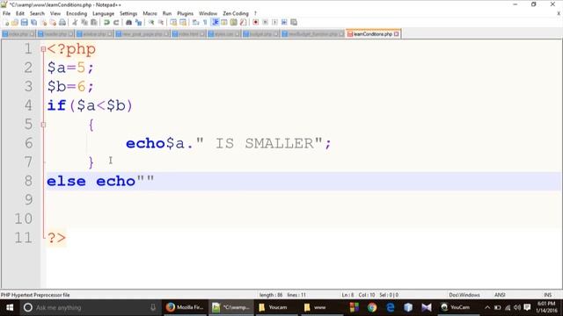563x316 pixels.
Task: Open the Settings menu
Action: point(128,14)
